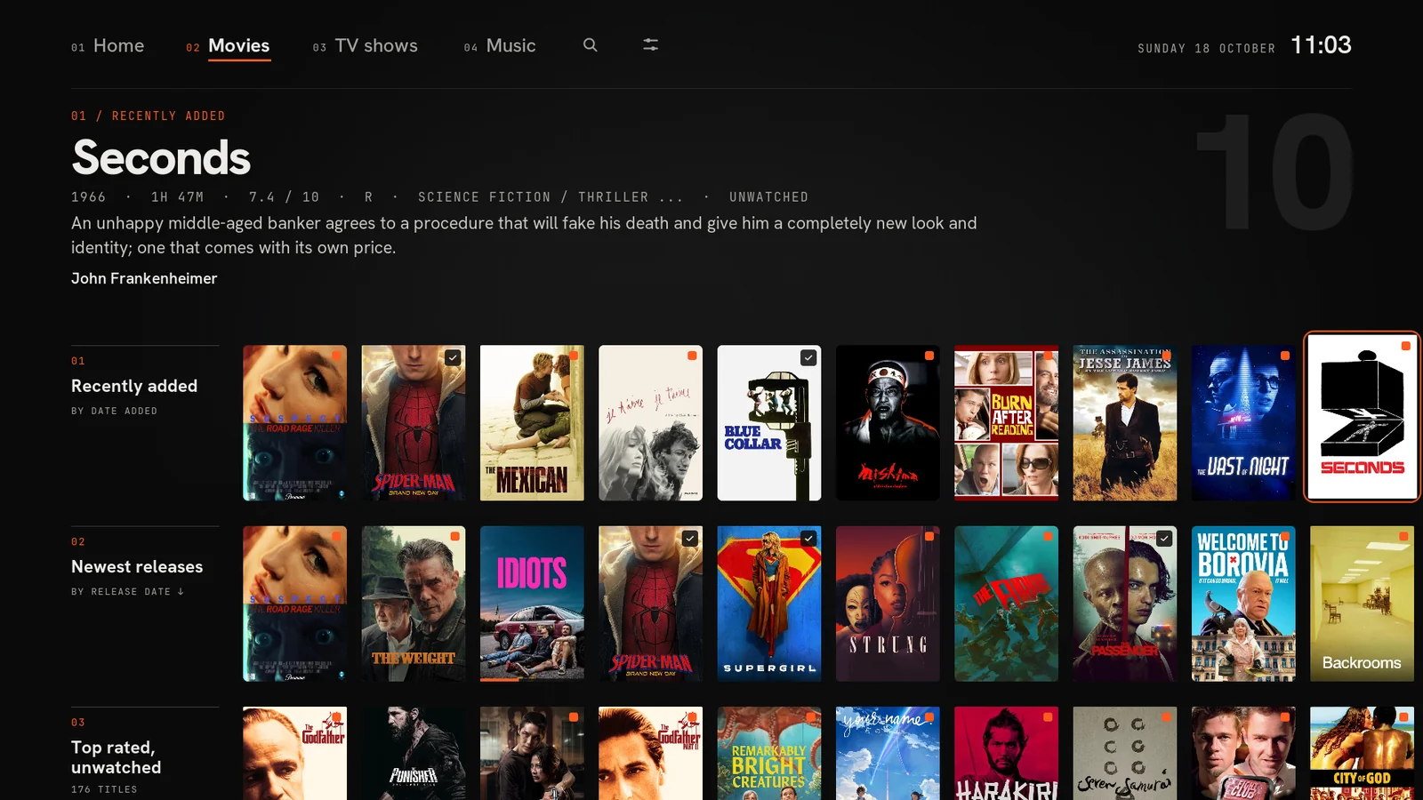Select the Movies tab

pos(228,46)
